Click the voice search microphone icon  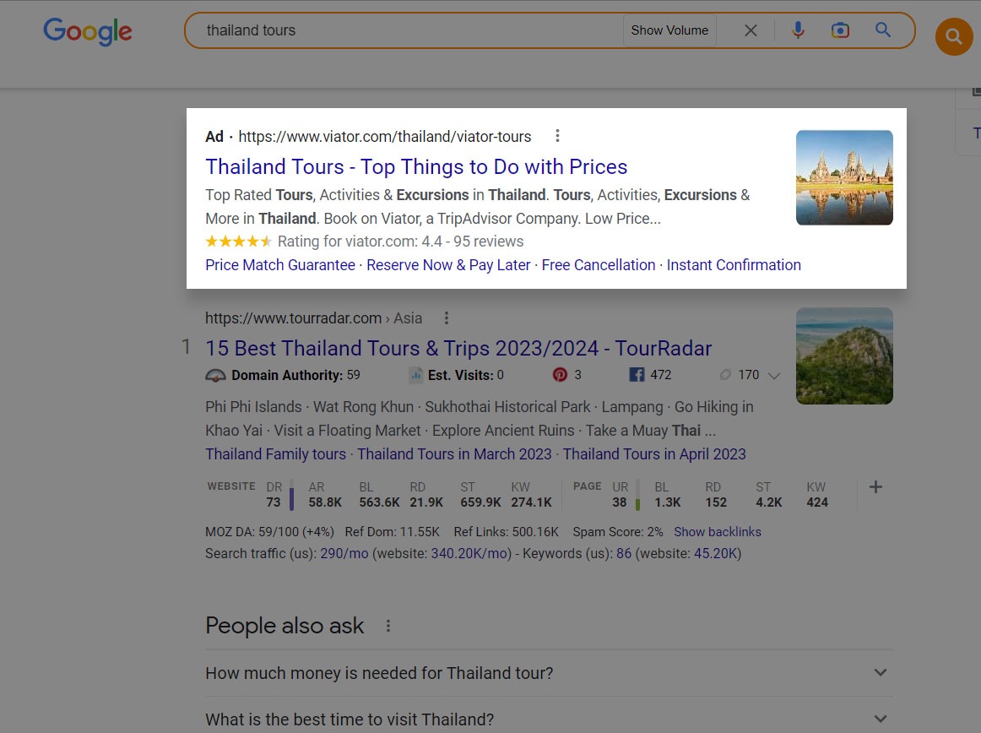pos(797,30)
